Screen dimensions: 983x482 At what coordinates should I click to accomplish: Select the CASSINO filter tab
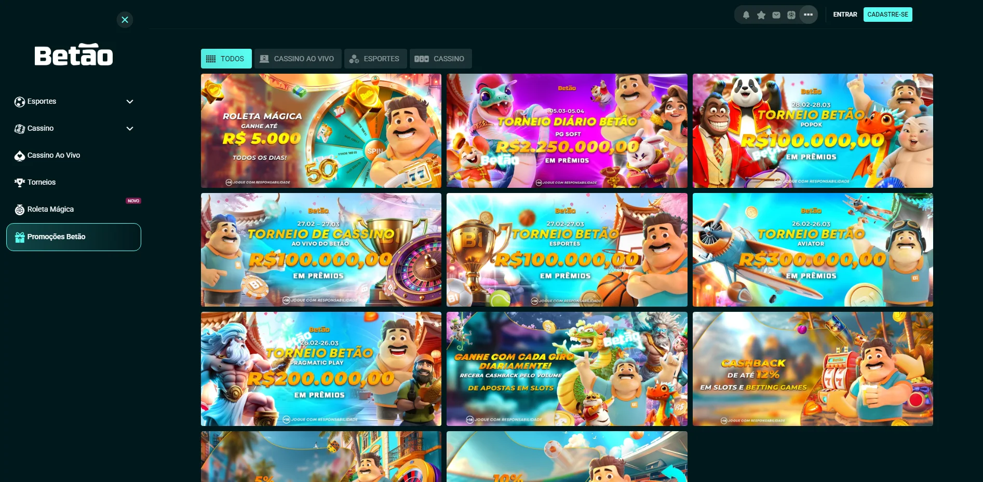tap(441, 59)
